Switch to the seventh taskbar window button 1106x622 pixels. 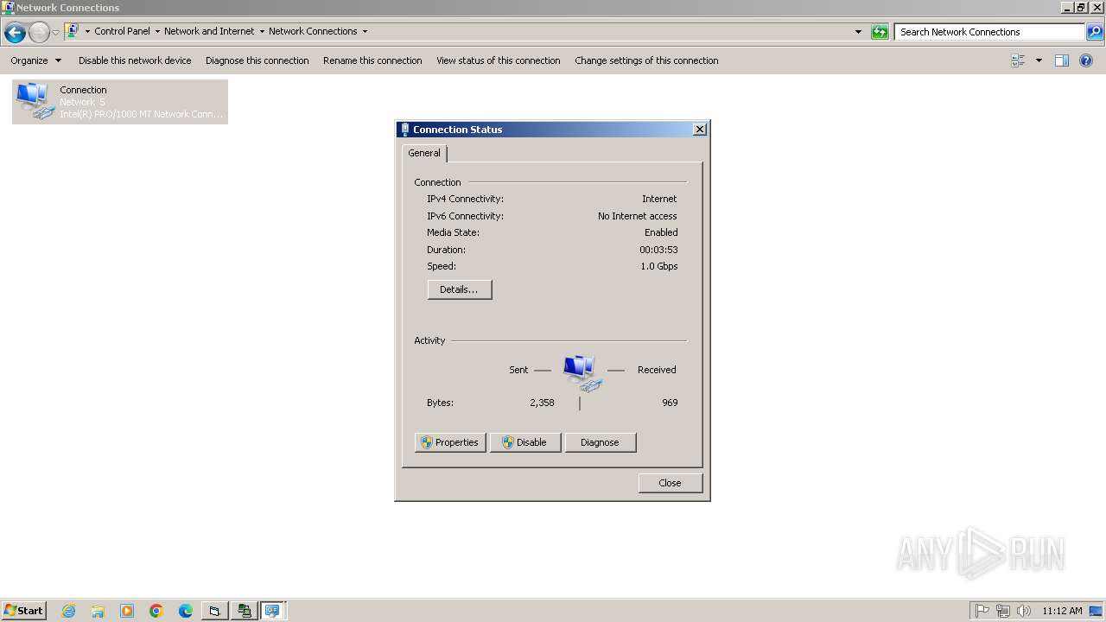214,611
